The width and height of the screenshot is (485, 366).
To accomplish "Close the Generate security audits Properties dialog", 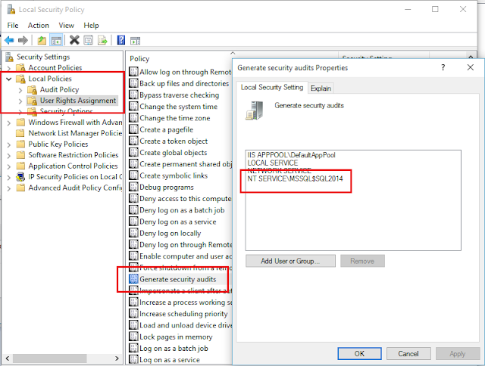I will [470, 67].
